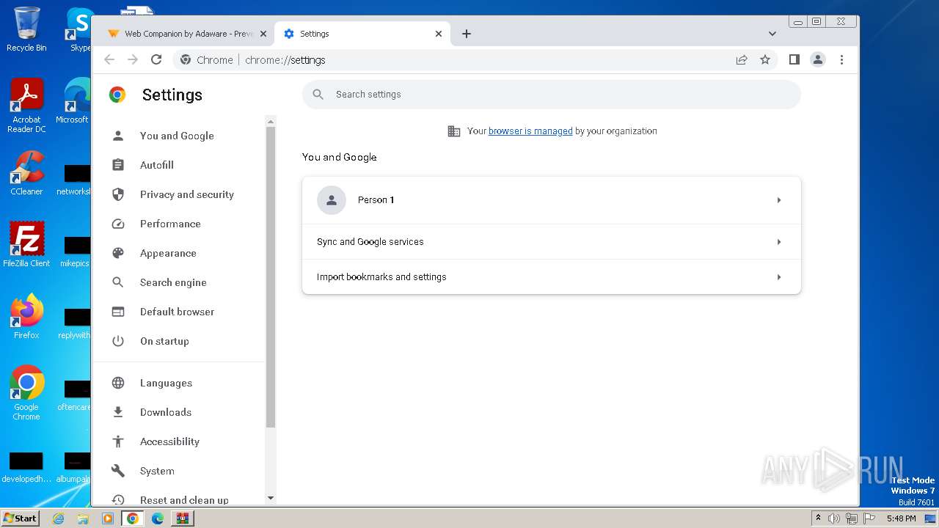The height and width of the screenshot is (528, 939).
Task: Click the Accessibility figure icon
Action: pos(117,441)
